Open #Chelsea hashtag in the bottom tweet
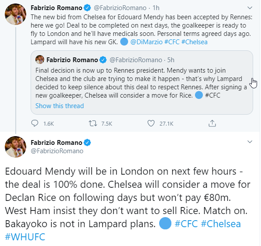261x246 pixels. pyautogui.click(x=221, y=224)
